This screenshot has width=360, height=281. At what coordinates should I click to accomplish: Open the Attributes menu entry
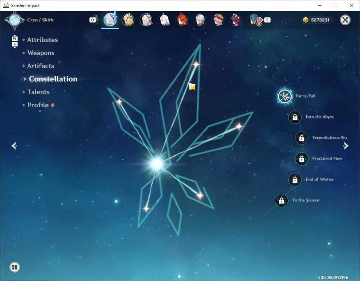[42, 40]
